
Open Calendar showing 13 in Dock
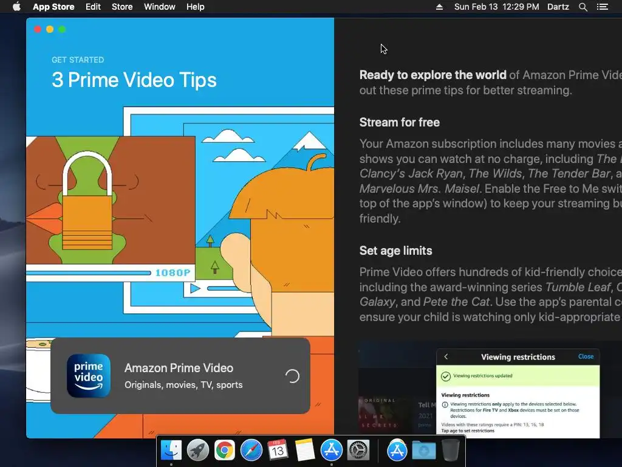[x=278, y=451]
